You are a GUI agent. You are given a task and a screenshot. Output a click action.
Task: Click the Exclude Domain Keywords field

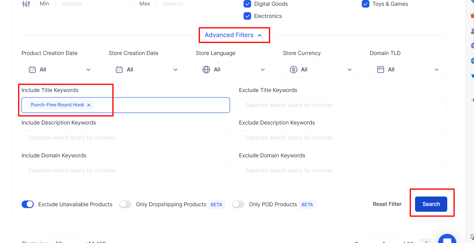pos(343,170)
